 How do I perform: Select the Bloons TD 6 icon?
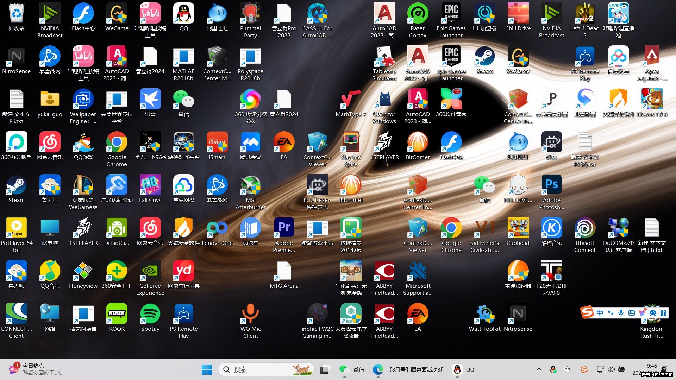[652, 103]
